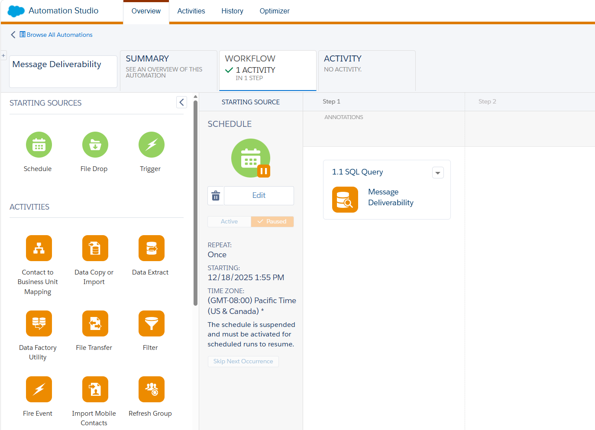Click the plus icon beside automation name
Image resolution: width=595 pixels, height=430 pixels.
(x=3, y=55)
